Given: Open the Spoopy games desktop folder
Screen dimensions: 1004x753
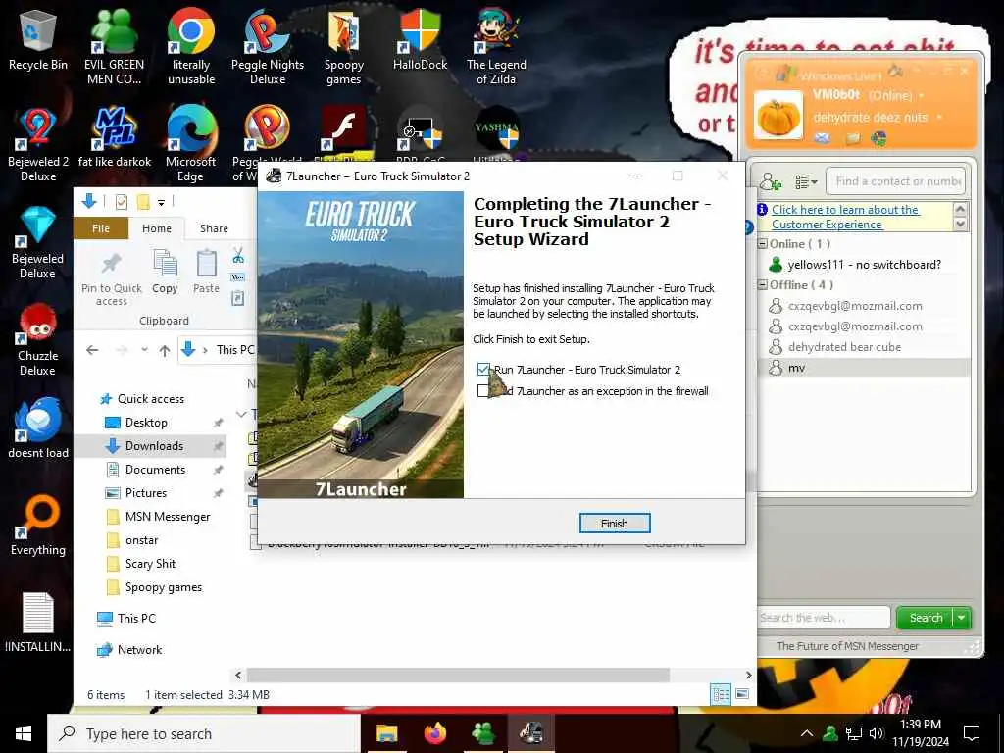Looking at the screenshot, I should tap(344, 47).
